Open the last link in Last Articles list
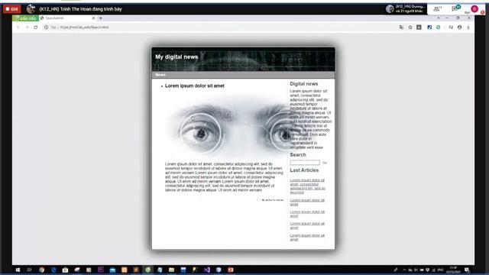Viewport: 489px width, 275px height. point(307,238)
